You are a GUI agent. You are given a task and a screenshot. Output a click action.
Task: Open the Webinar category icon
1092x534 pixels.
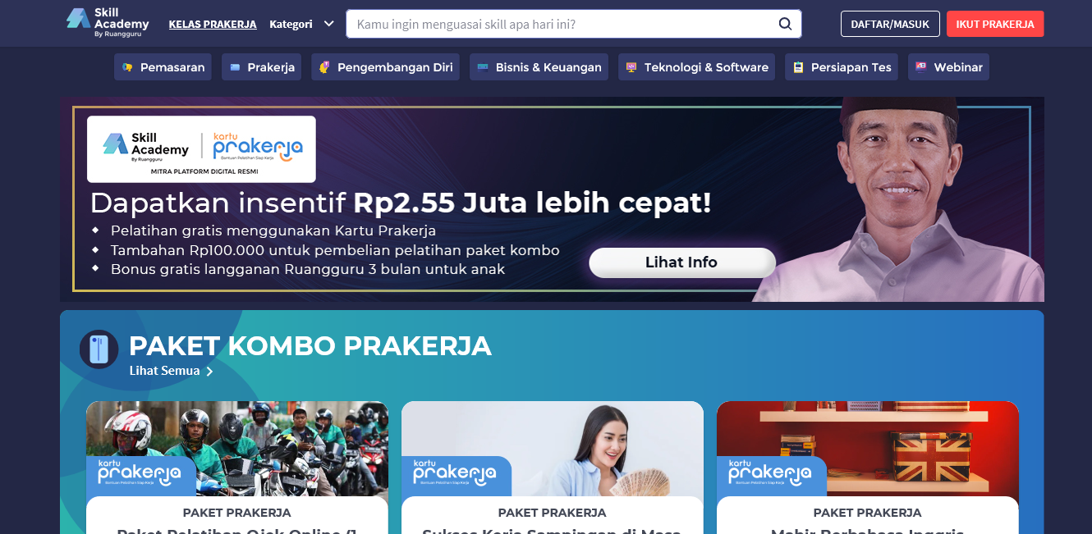coord(921,67)
